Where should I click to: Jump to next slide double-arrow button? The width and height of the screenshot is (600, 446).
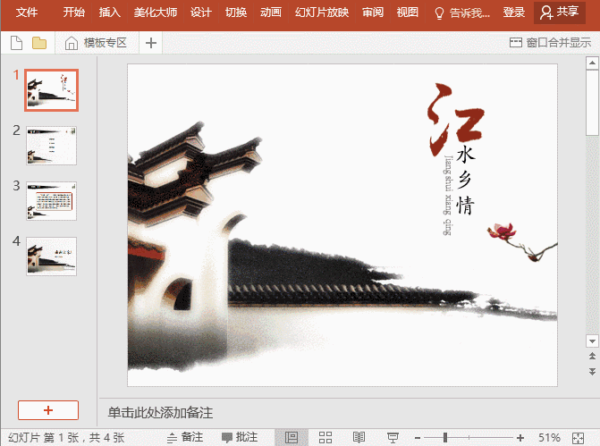point(591,370)
